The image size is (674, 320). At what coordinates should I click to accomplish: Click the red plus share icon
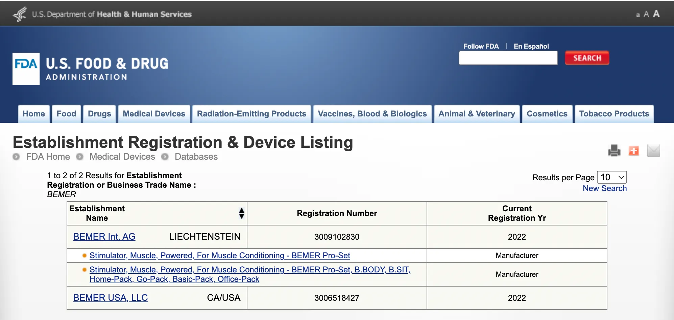point(634,151)
